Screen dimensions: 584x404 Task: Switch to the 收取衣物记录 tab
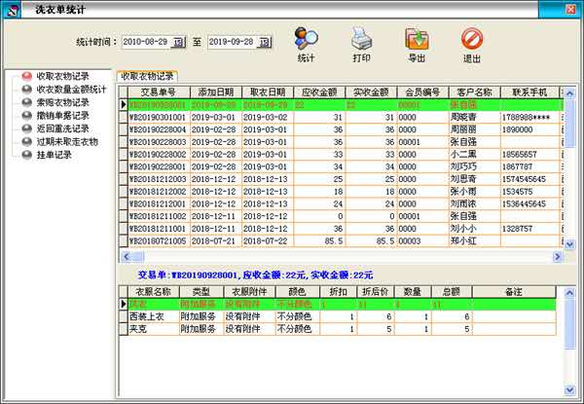click(147, 76)
